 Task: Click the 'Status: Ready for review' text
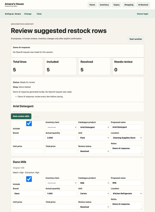click(24, 82)
